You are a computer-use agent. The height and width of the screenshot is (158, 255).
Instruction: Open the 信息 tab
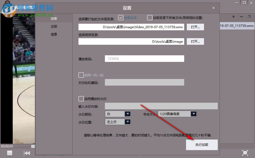(54, 34)
